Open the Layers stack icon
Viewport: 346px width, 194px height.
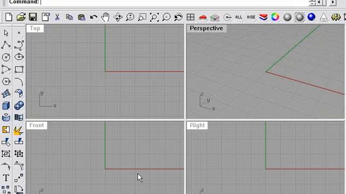click(x=263, y=17)
